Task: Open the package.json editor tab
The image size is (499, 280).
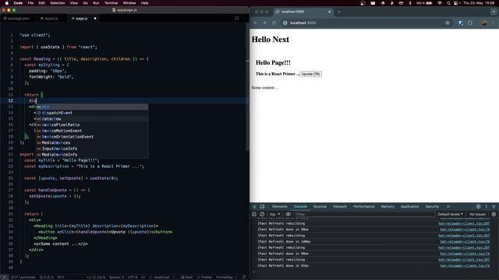Action: pyautogui.click(x=19, y=19)
